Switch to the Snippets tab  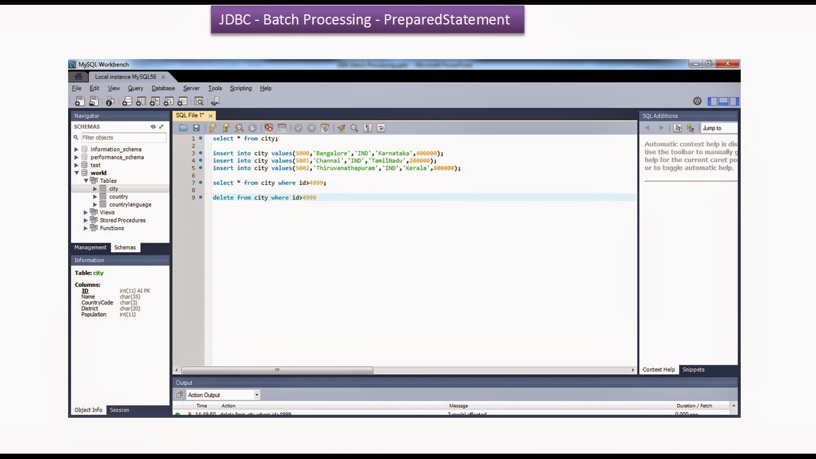click(694, 370)
